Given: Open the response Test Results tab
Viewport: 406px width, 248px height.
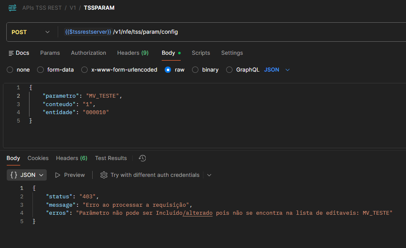Looking at the screenshot, I should 111,158.
